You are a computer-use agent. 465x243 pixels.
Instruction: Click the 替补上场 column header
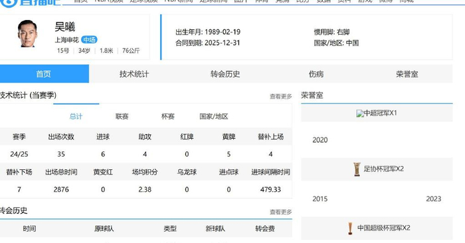point(270,137)
